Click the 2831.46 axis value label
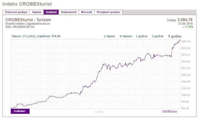 [x=186, y=48]
